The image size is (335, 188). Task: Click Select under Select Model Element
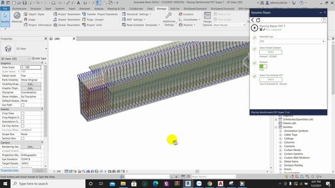pyautogui.click(x=271, y=52)
